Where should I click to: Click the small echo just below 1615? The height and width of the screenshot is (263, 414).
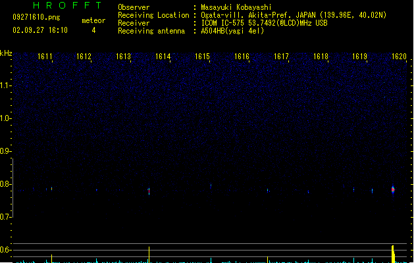tap(211, 186)
